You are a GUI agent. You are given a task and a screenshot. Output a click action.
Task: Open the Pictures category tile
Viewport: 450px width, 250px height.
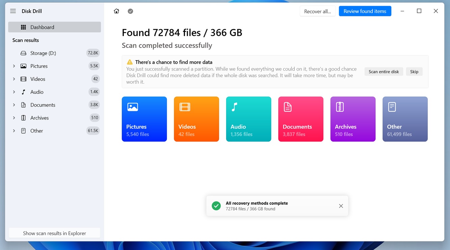pyautogui.click(x=144, y=119)
